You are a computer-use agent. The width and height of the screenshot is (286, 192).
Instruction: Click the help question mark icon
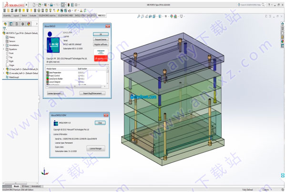269,5
